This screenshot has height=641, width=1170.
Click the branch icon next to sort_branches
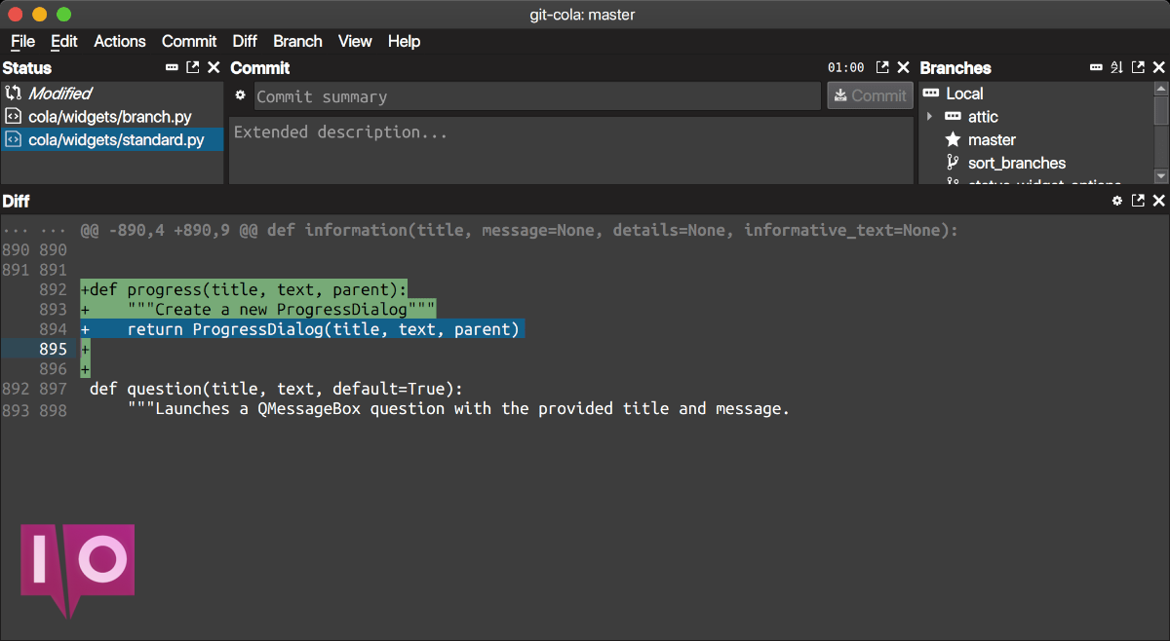[x=953, y=163]
